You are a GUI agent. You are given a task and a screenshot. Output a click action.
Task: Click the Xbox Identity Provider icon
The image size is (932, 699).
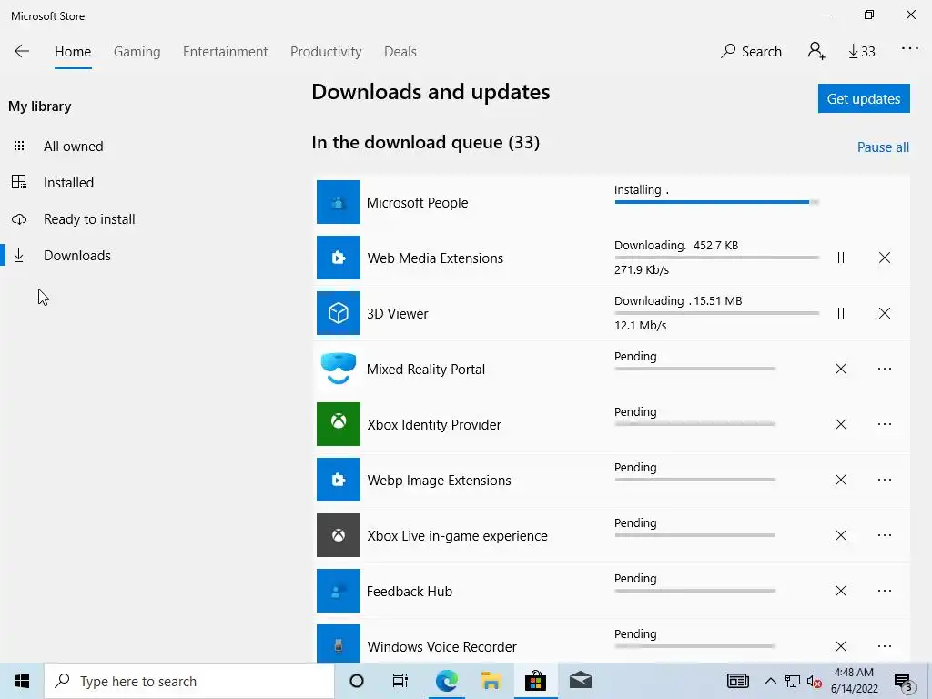[x=339, y=424]
